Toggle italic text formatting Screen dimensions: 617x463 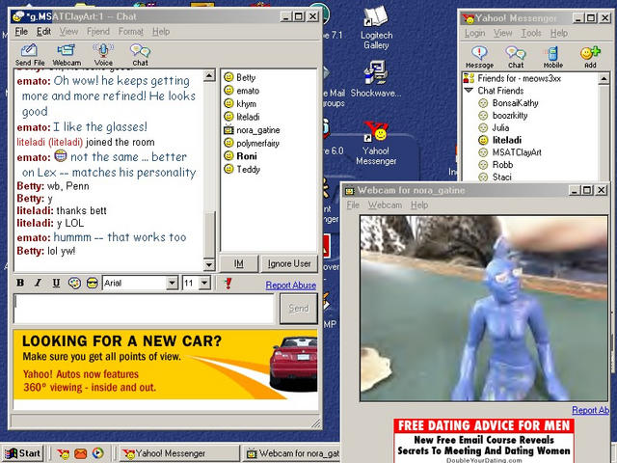39,283
